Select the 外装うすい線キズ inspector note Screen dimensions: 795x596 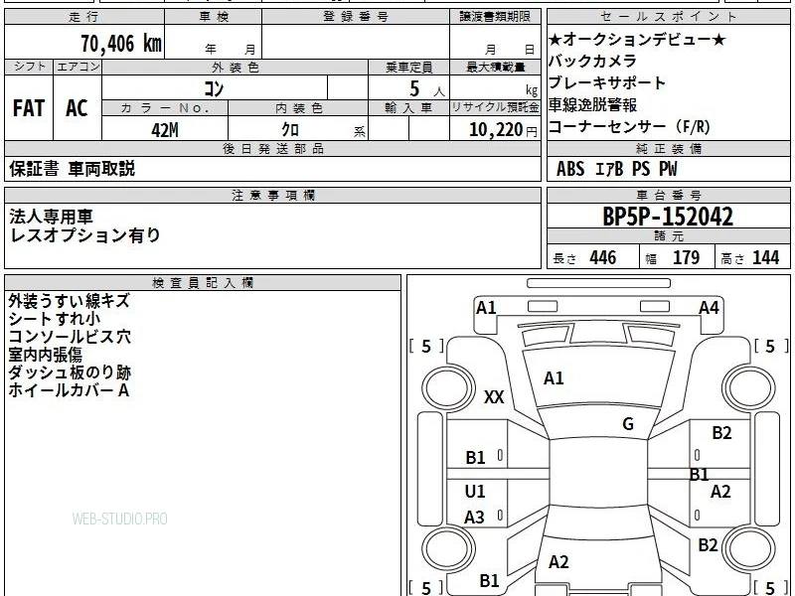[70, 301]
